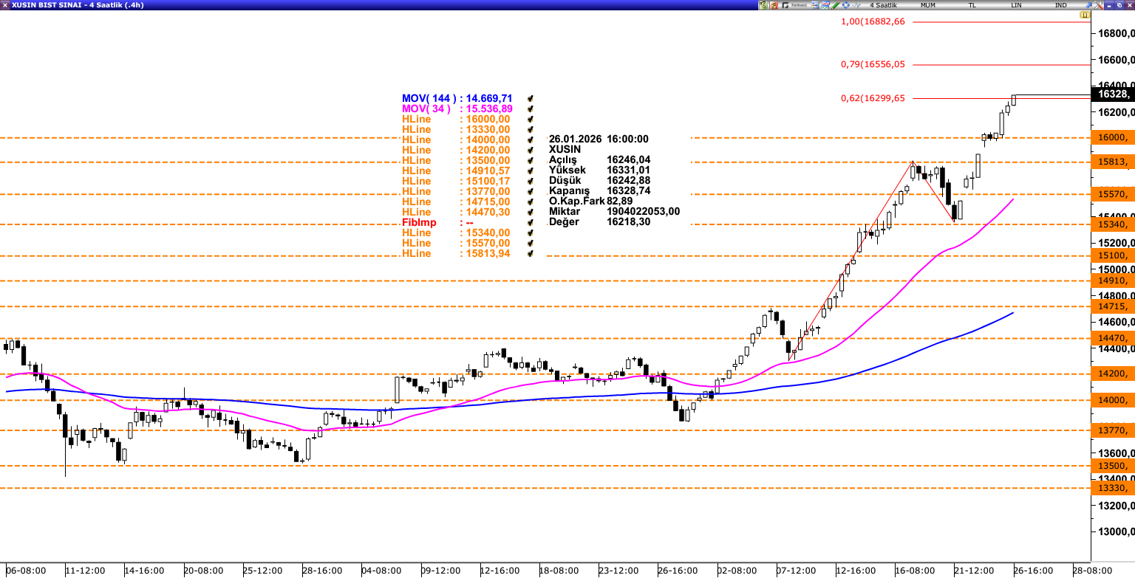Click the small yellow magnet badge icon
The height and width of the screenshot is (578, 1135).
coord(1085,15)
